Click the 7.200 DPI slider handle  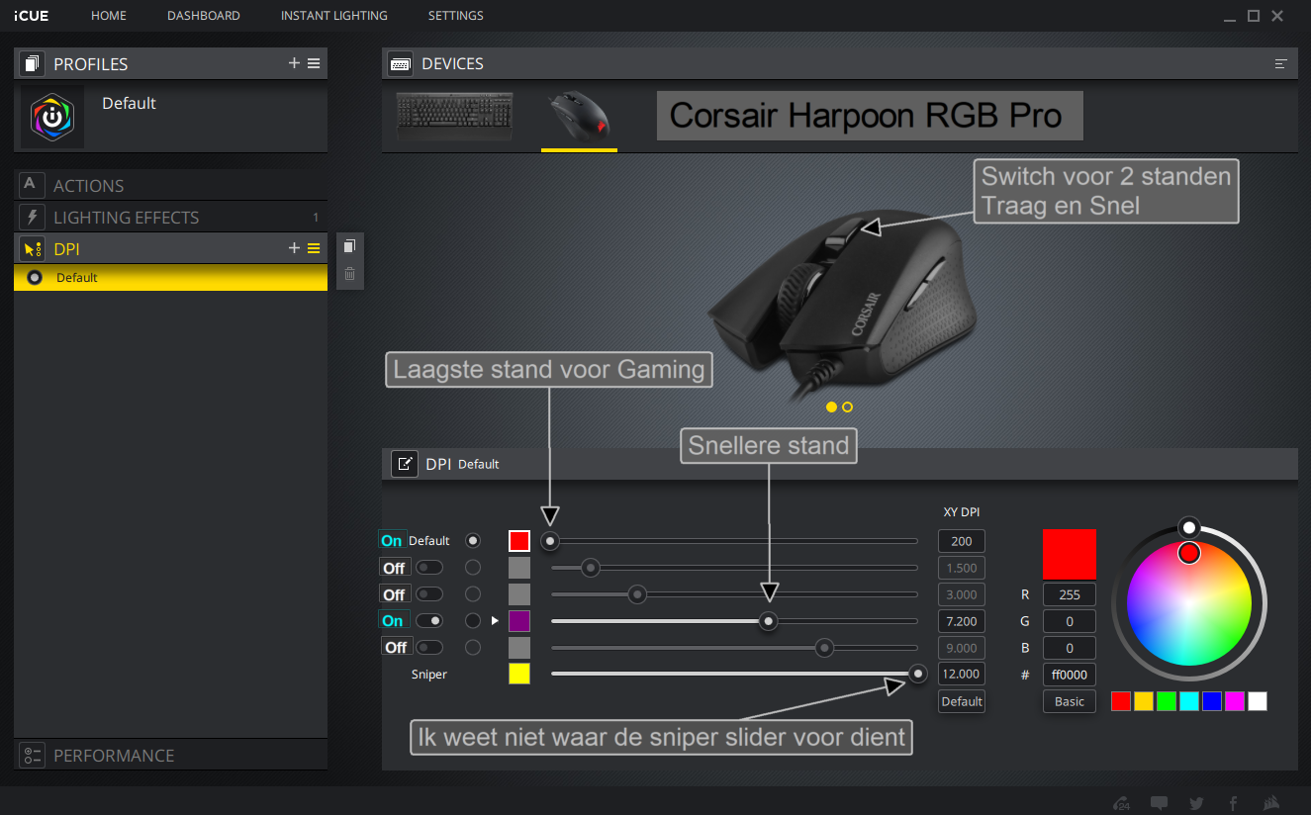pos(768,621)
